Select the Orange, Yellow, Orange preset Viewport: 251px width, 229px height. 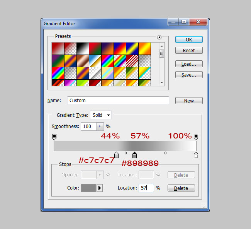point(144,48)
